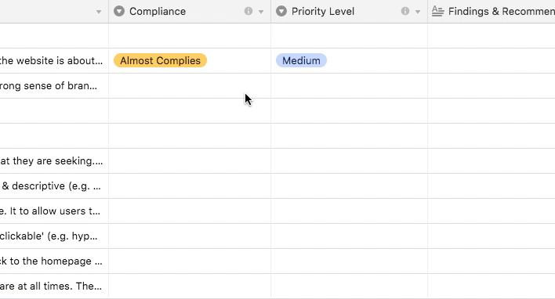Click the Priority Level info icon
555x299 pixels.
tap(405, 11)
